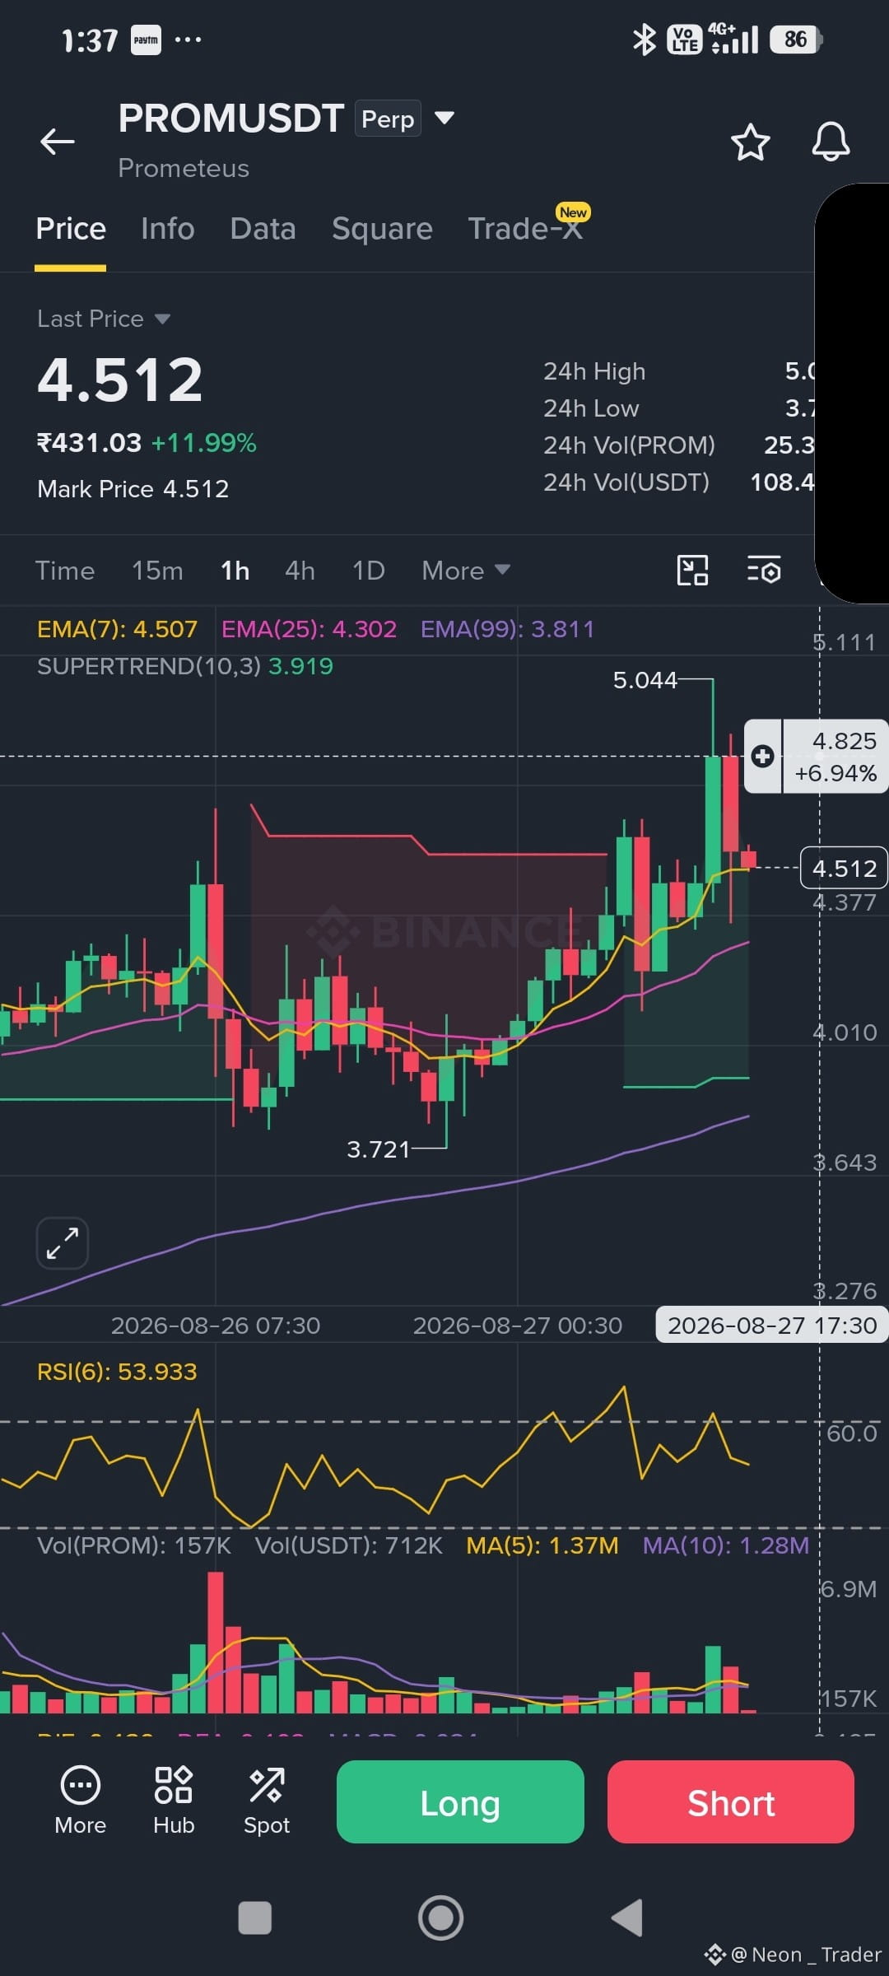
Task: Open the Trade-X tab
Action: [525, 229]
